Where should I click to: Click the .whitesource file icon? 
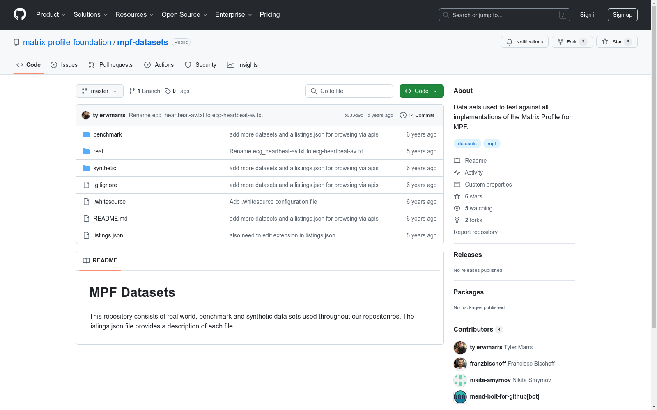coord(86,202)
